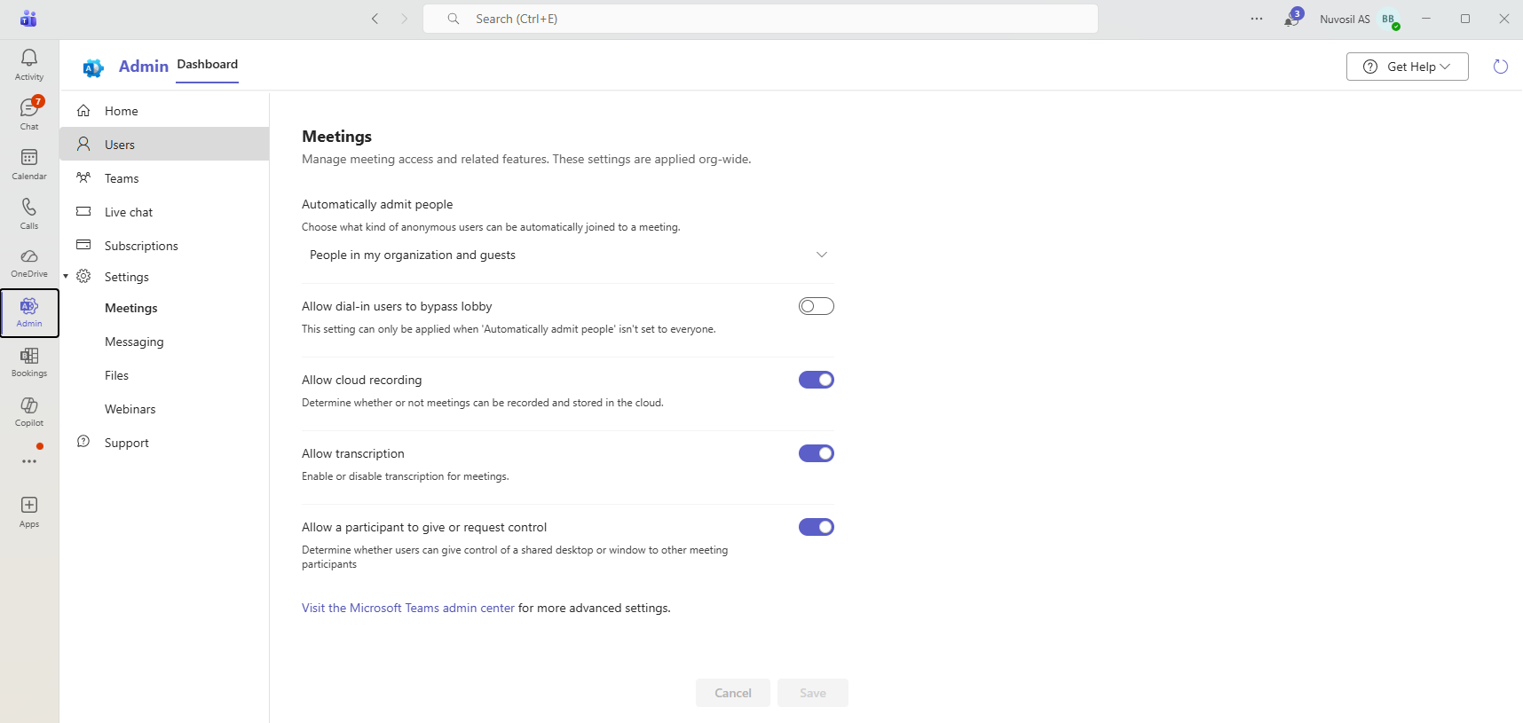This screenshot has width=1523, height=723.
Task: Click the Cancel button
Action: 733,693
